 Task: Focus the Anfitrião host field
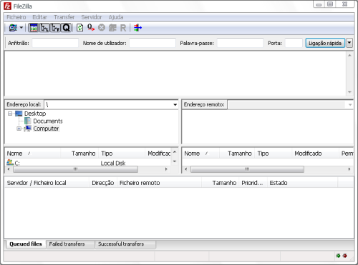point(55,43)
